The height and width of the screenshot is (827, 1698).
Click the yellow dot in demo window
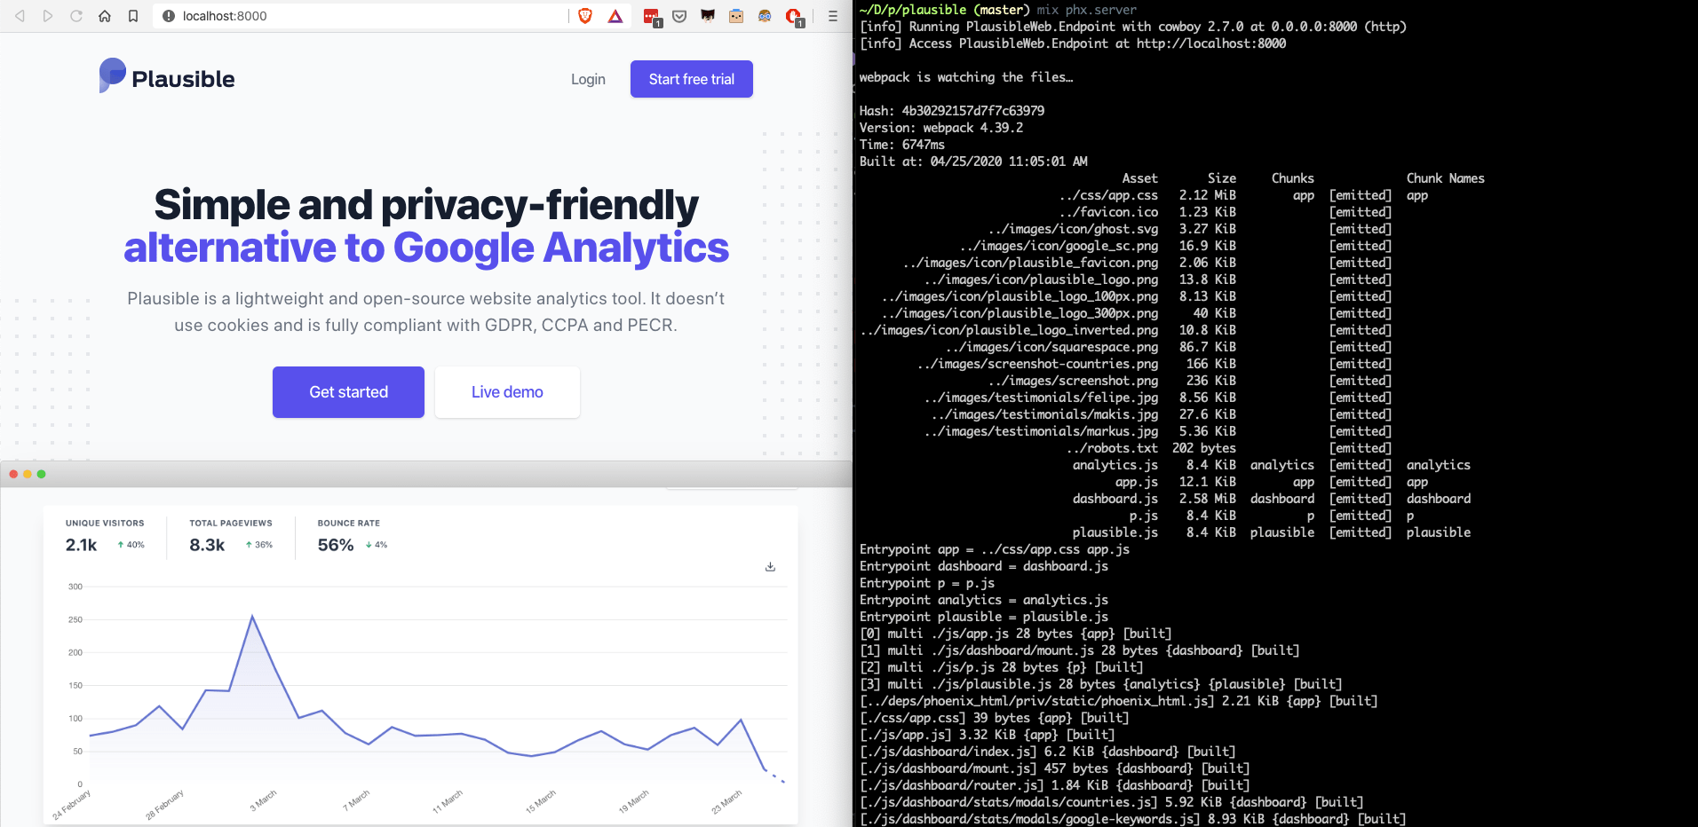pos(28,474)
